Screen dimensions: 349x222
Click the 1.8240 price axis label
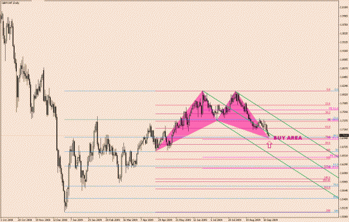pyautogui.click(x=344, y=86)
